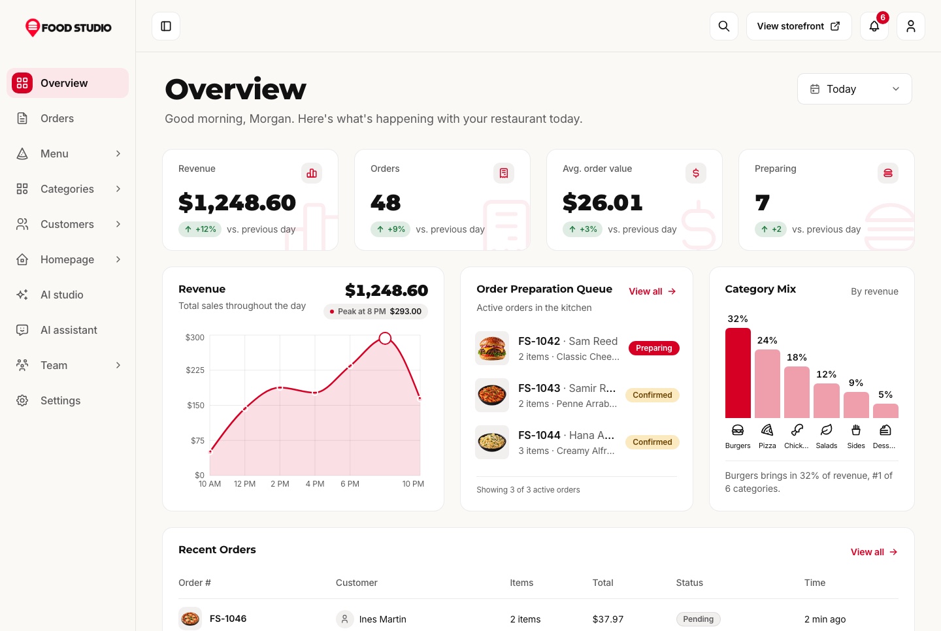This screenshot has width=941, height=631.
Task: Click the 8 PM peak point on chart
Action: pyautogui.click(x=385, y=338)
